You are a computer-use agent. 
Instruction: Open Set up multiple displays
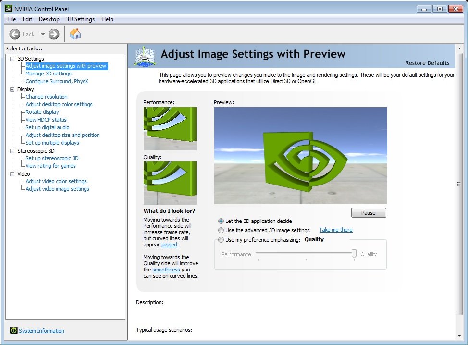click(52, 143)
